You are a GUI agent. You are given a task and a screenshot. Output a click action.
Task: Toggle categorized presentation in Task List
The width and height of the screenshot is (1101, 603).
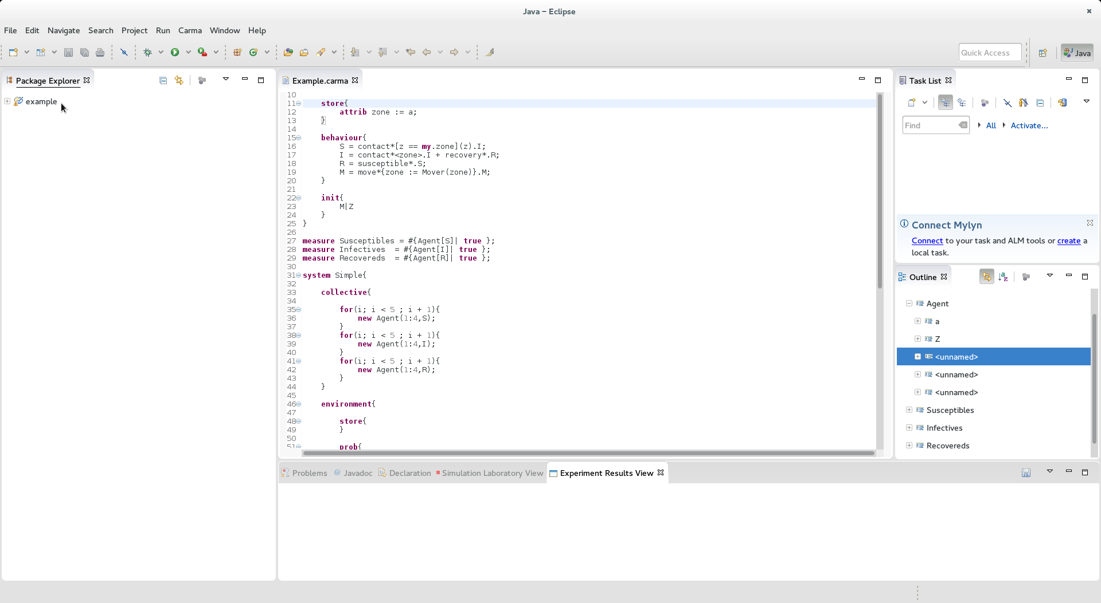pyautogui.click(x=946, y=103)
